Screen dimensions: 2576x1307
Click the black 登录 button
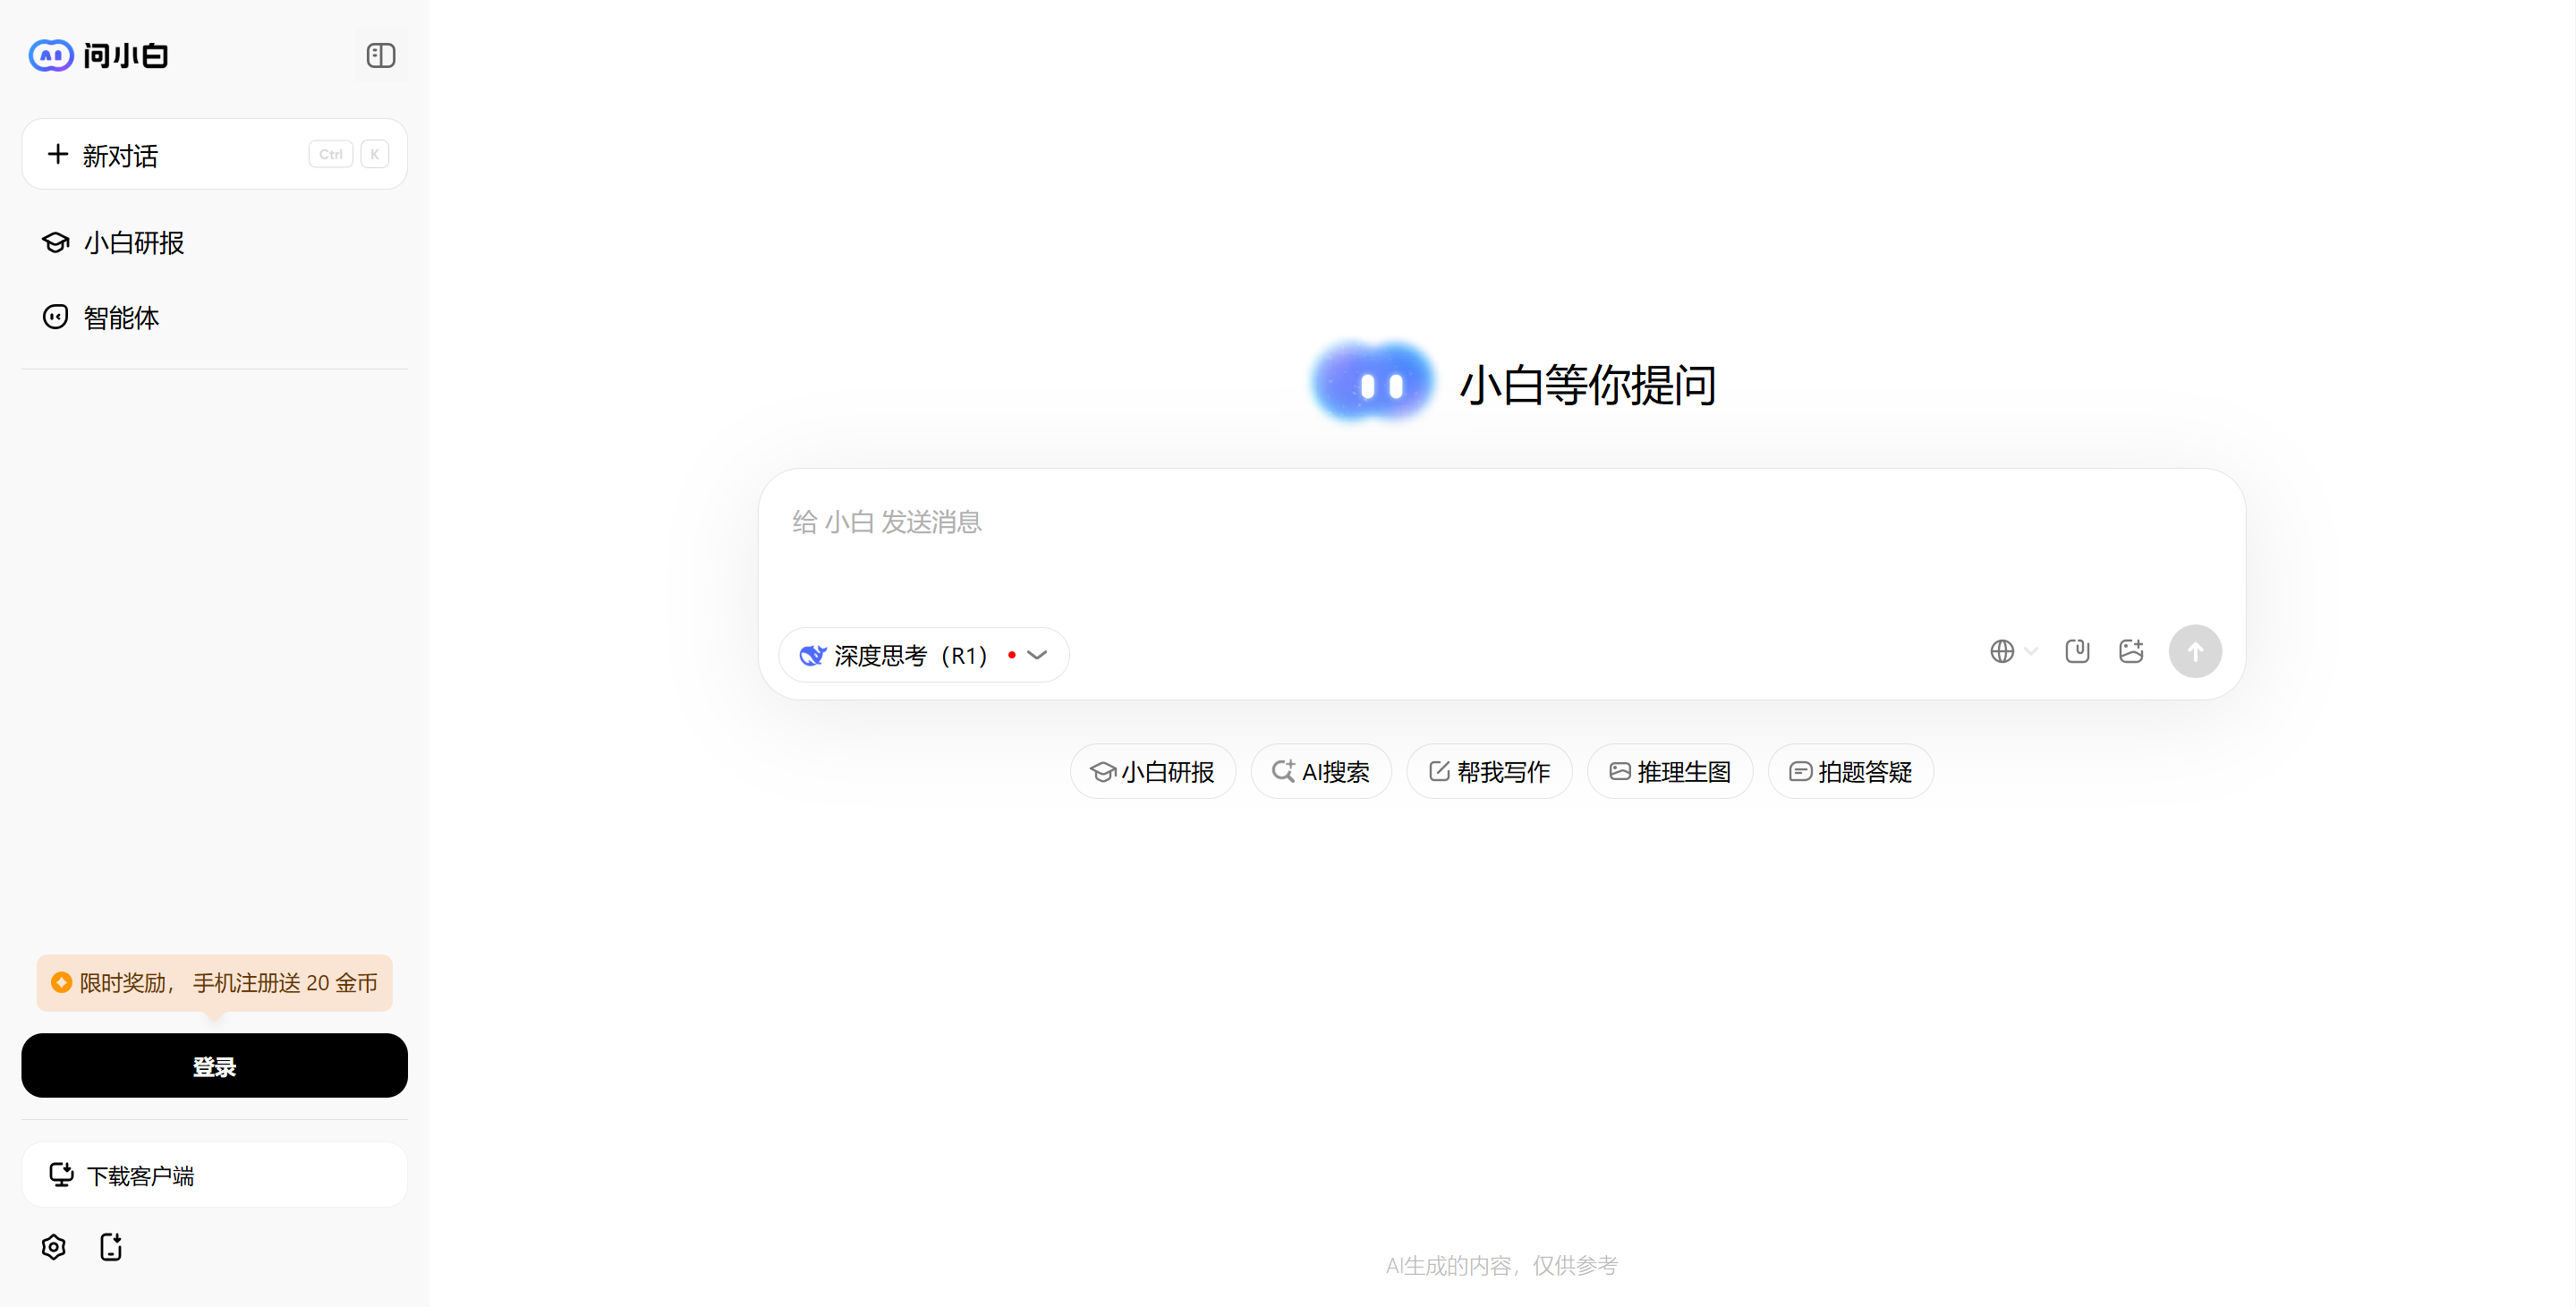click(214, 1066)
